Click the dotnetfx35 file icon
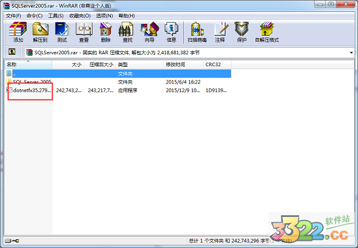358x248 pixels. point(10,90)
